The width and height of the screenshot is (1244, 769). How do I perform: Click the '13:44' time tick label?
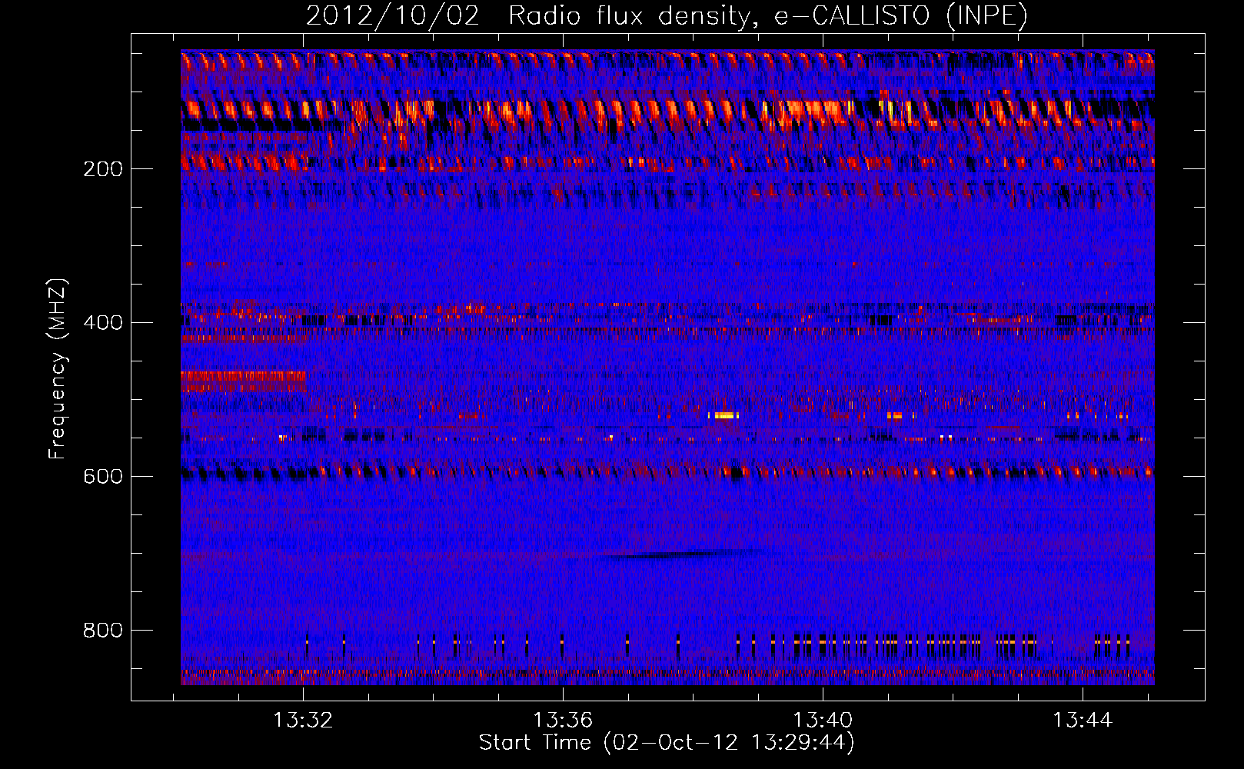(1083, 721)
